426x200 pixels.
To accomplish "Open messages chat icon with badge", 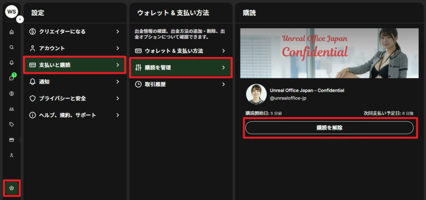I will coord(12,78).
